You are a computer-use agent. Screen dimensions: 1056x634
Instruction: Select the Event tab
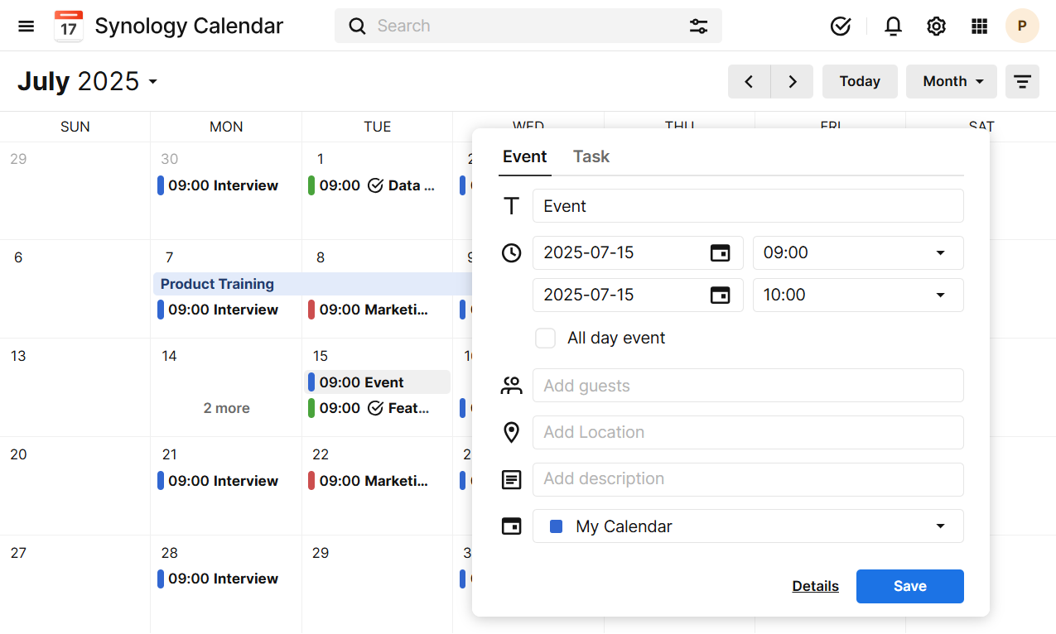pos(524,157)
